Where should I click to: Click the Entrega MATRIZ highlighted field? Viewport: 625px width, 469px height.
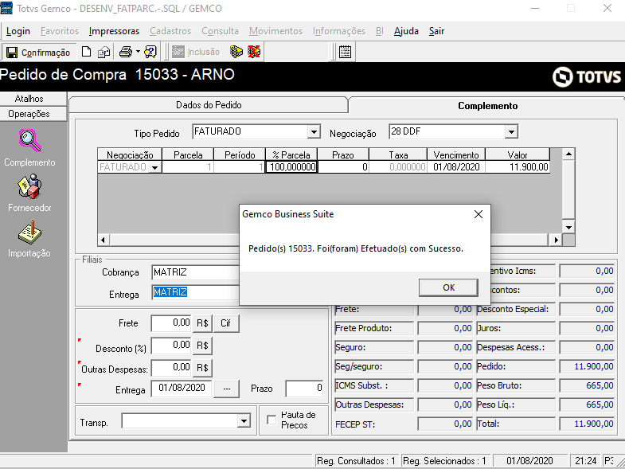[195, 292]
